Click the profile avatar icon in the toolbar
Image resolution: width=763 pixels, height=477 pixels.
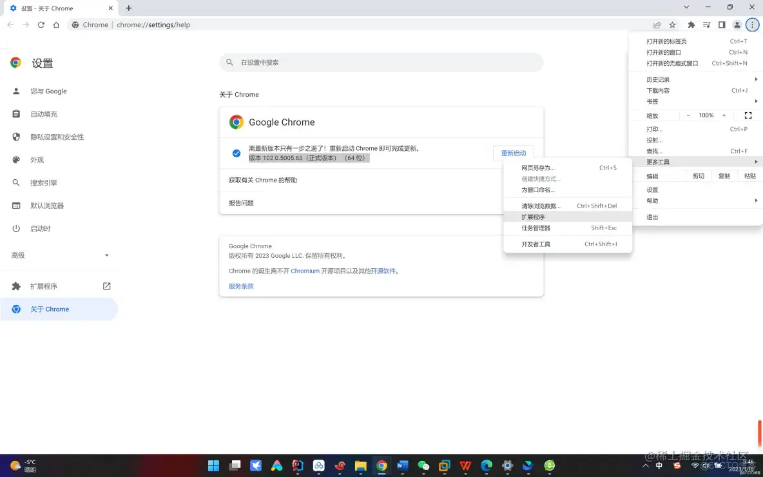click(737, 24)
